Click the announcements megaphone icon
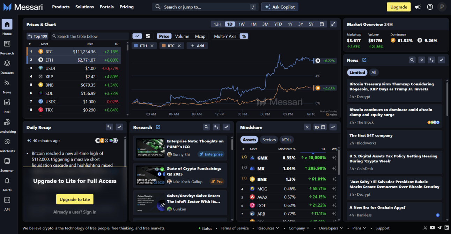 [x=418, y=7]
